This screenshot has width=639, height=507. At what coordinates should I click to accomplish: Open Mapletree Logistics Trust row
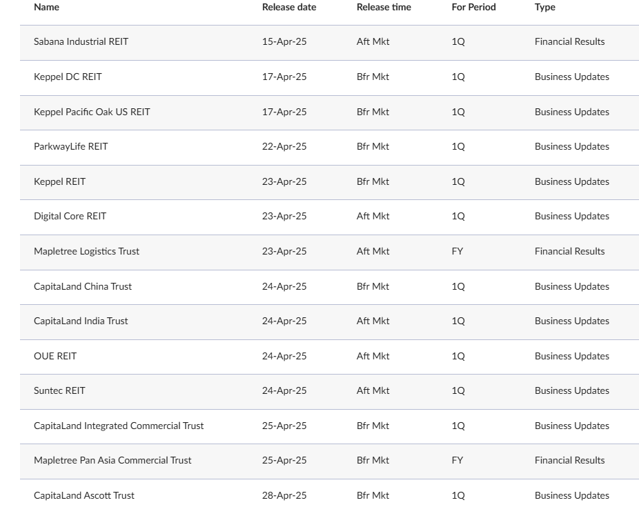click(x=86, y=251)
